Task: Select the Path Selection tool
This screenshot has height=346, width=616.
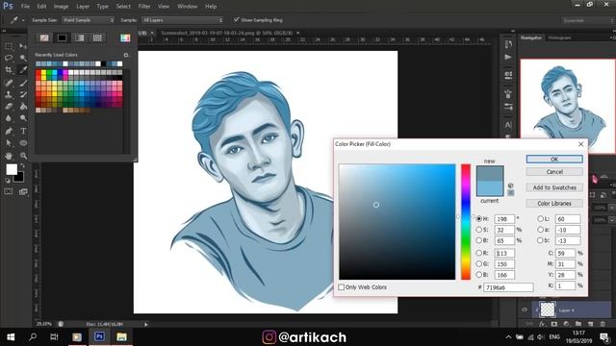Action: point(9,143)
